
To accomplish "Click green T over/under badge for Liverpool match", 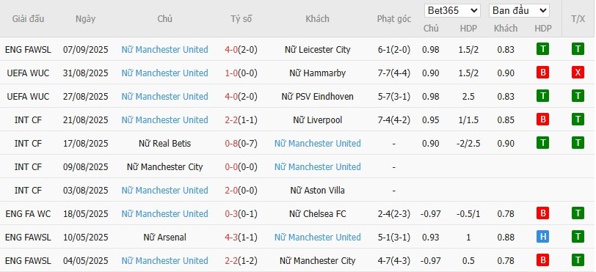I will [578, 120].
